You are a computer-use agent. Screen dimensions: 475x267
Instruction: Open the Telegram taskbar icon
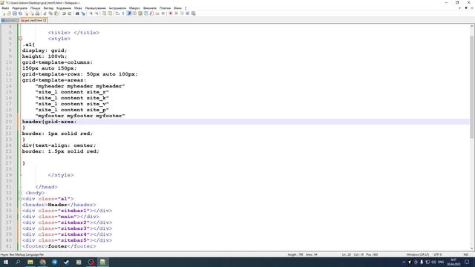click(x=54, y=262)
